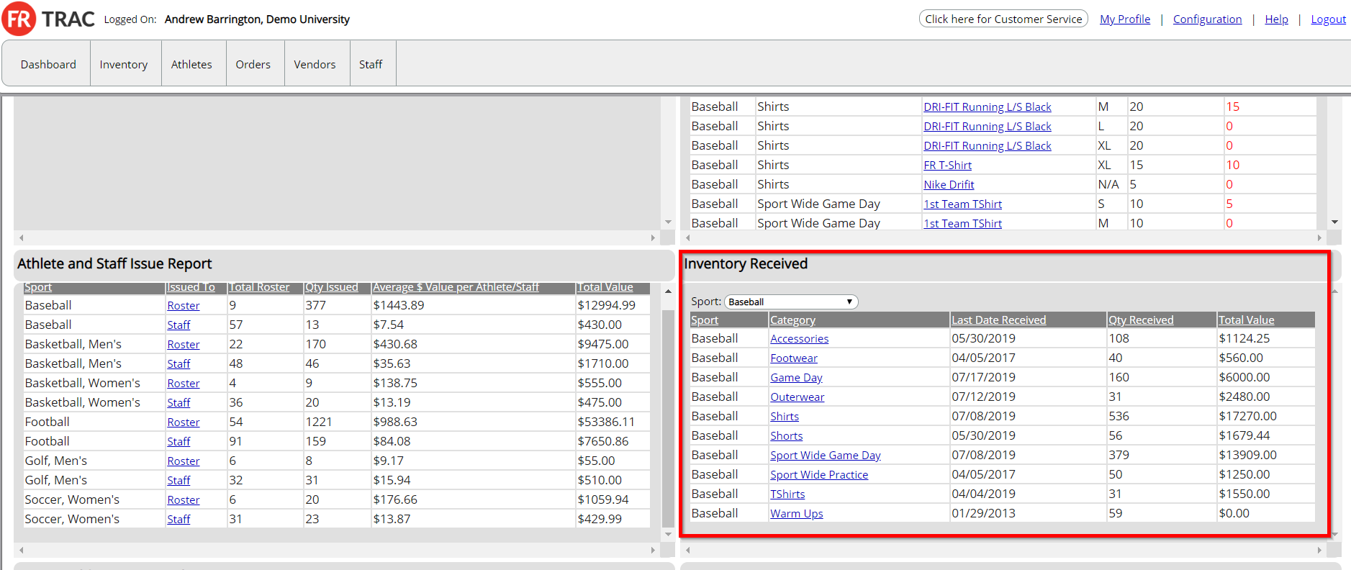The image size is (1351, 570).
Task: Open Warm Ups category link
Action: pos(796,514)
